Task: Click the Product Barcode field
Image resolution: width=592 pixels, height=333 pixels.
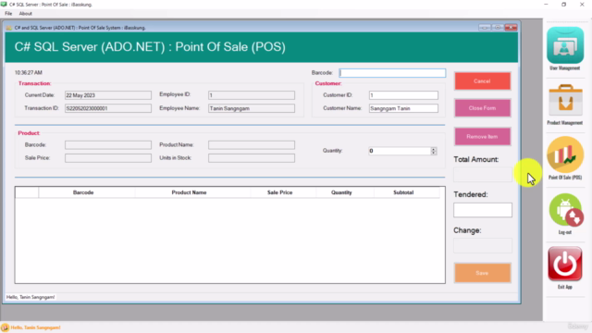Action: pos(108,145)
